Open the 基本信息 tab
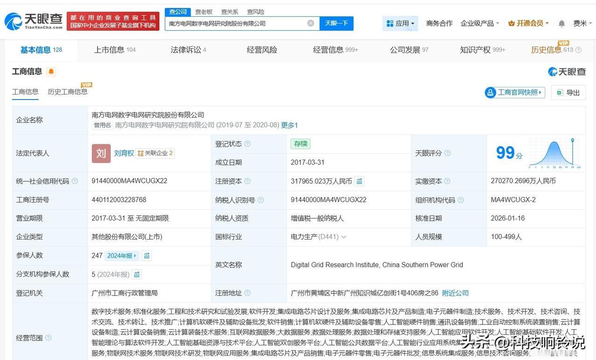Viewport: 596px width, 360px height. (41, 50)
